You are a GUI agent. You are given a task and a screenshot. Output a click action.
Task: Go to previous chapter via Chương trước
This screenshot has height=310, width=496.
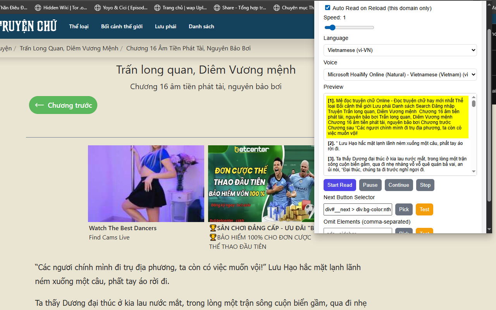[63, 105]
